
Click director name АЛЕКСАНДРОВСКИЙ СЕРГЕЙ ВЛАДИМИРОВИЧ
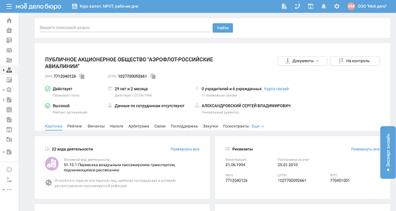246,106
